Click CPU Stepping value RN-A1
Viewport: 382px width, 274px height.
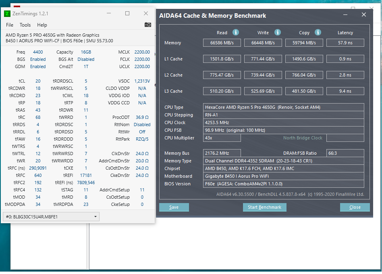[284, 115]
